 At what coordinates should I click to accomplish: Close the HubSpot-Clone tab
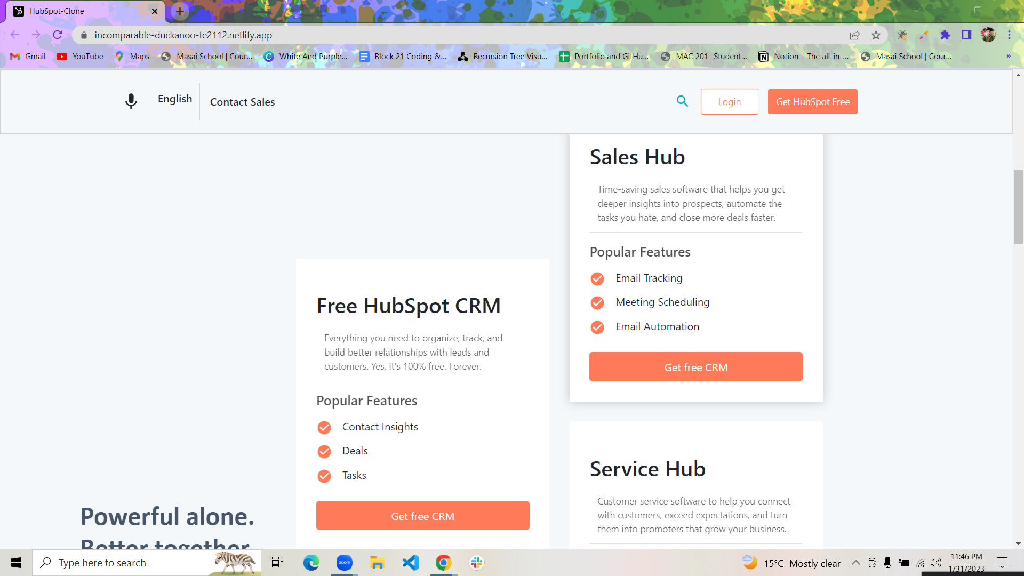(155, 11)
